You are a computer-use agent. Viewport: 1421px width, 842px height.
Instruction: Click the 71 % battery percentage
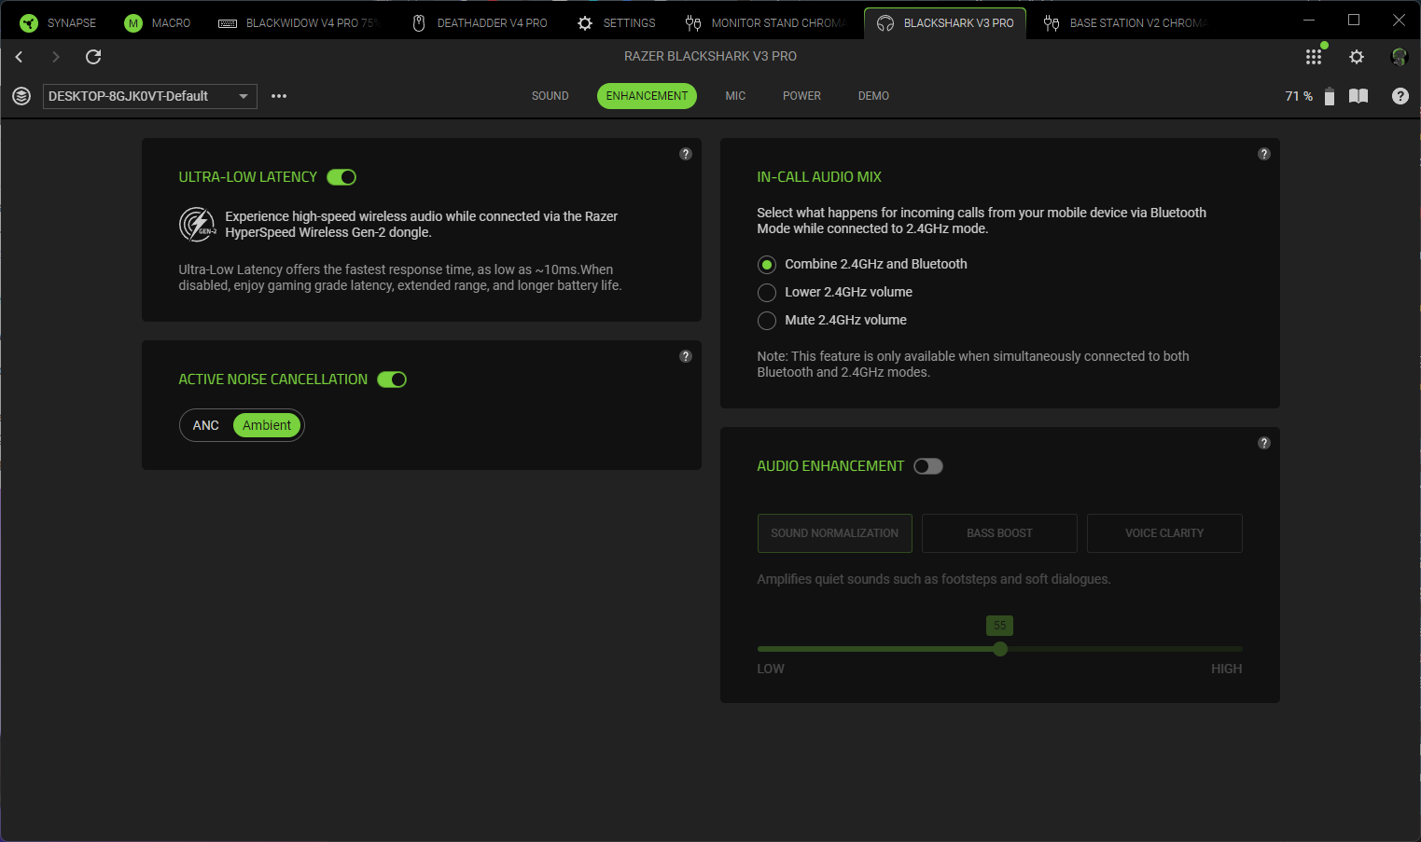pos(1299,96)
